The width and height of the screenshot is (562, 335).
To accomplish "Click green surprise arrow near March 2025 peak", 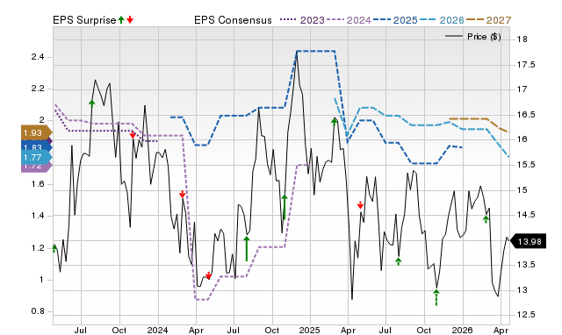I will coord(334,122).
